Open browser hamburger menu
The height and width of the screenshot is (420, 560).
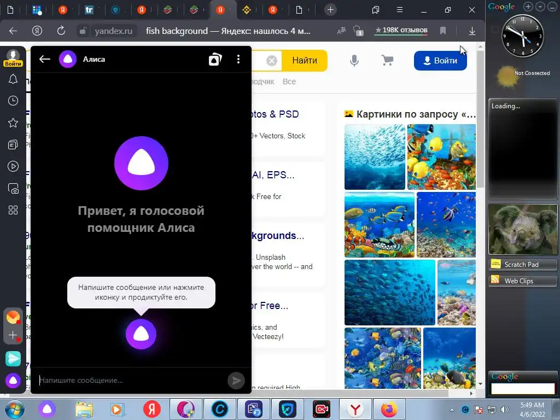[400, 10]
